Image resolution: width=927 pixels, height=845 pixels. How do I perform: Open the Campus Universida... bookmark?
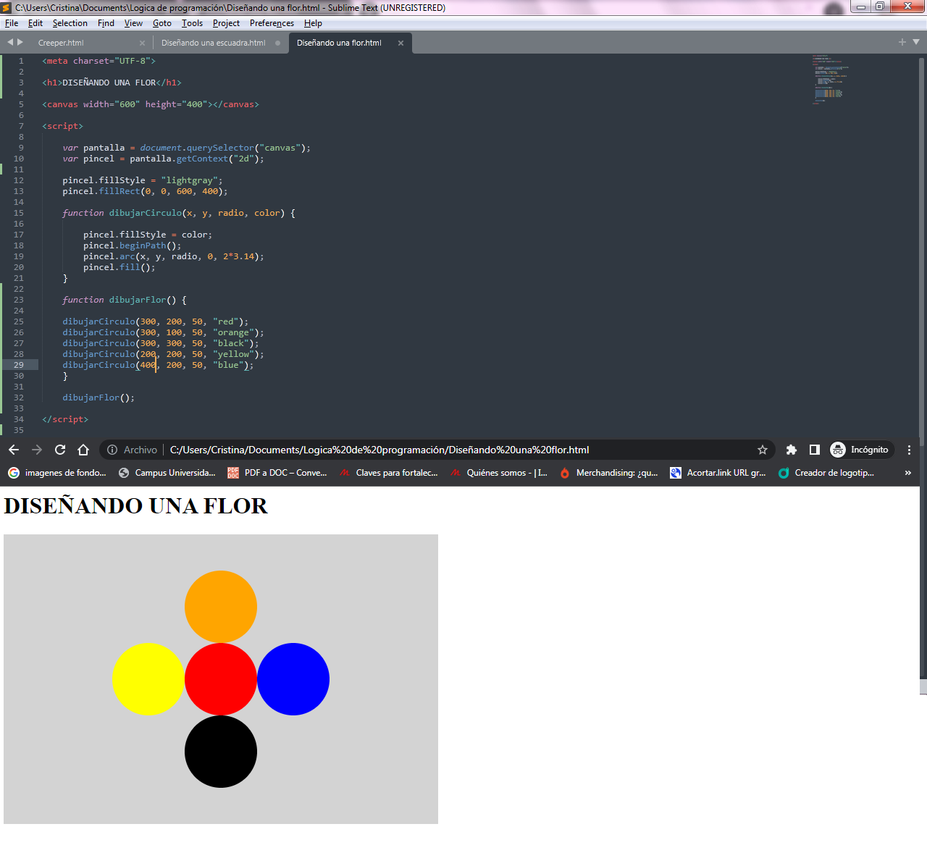pyautogui.click(x=167, y=473)
